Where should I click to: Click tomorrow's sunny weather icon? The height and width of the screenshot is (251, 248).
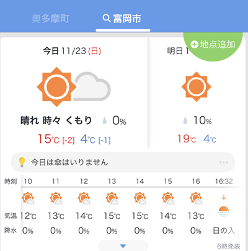click(197, 87)
